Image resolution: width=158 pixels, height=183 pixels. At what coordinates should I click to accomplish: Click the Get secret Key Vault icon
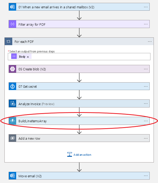point(12,86)
